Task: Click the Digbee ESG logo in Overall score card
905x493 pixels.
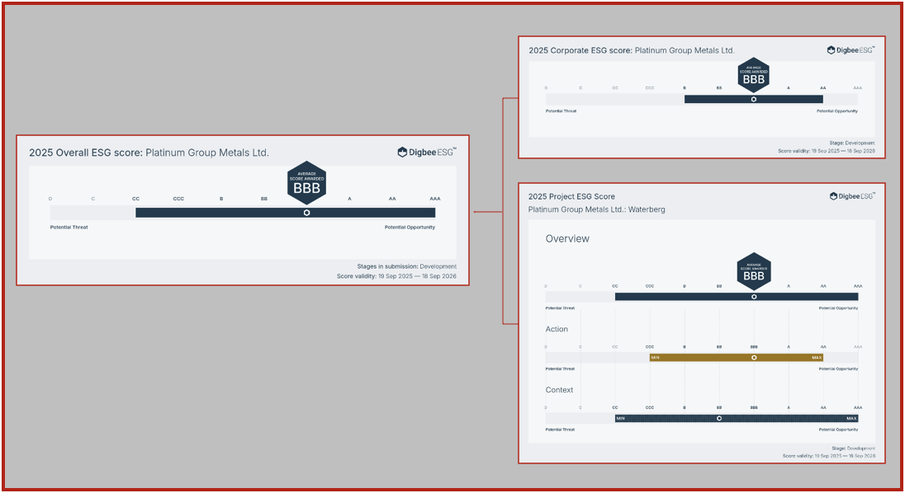Action: click(426, 152)
